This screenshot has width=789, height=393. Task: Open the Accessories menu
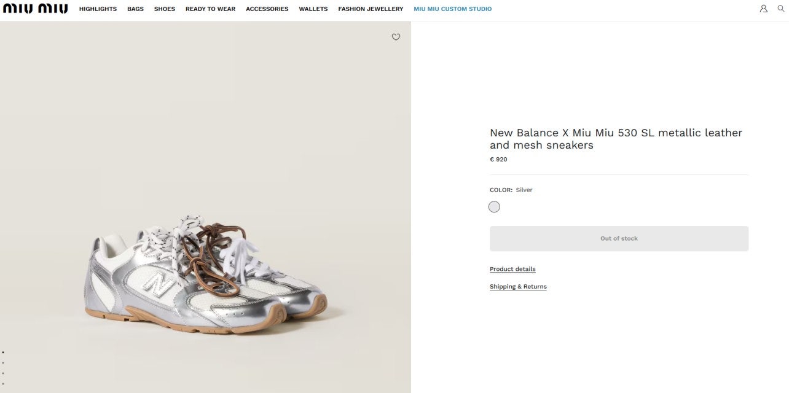pyautogui.click(x=267, y=9)
